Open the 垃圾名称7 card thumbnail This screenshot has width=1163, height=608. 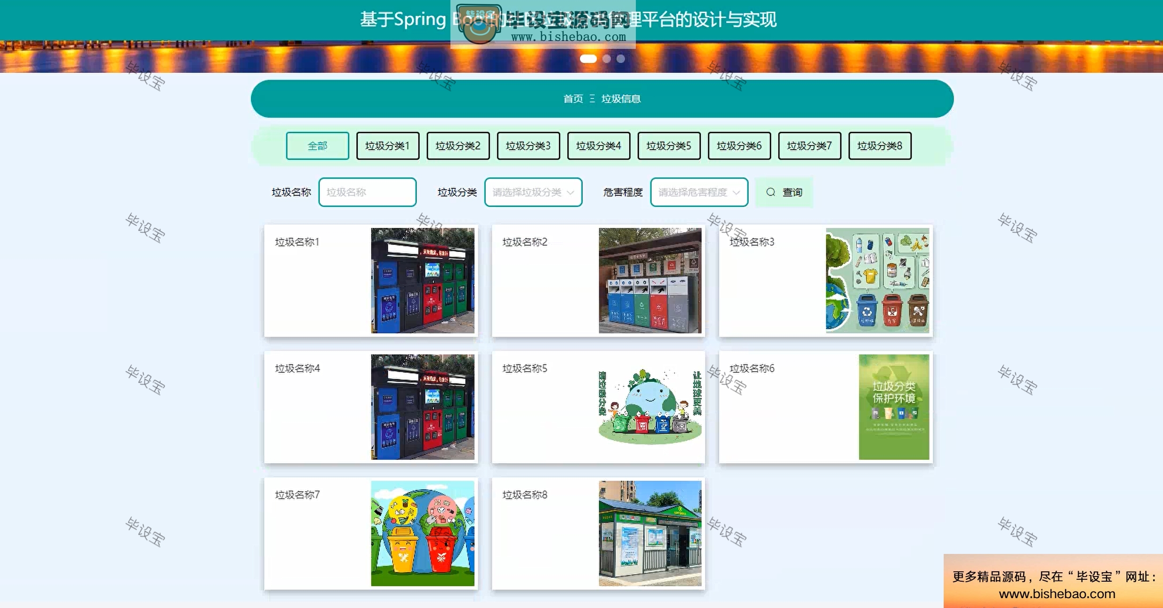tap(423, 533)
